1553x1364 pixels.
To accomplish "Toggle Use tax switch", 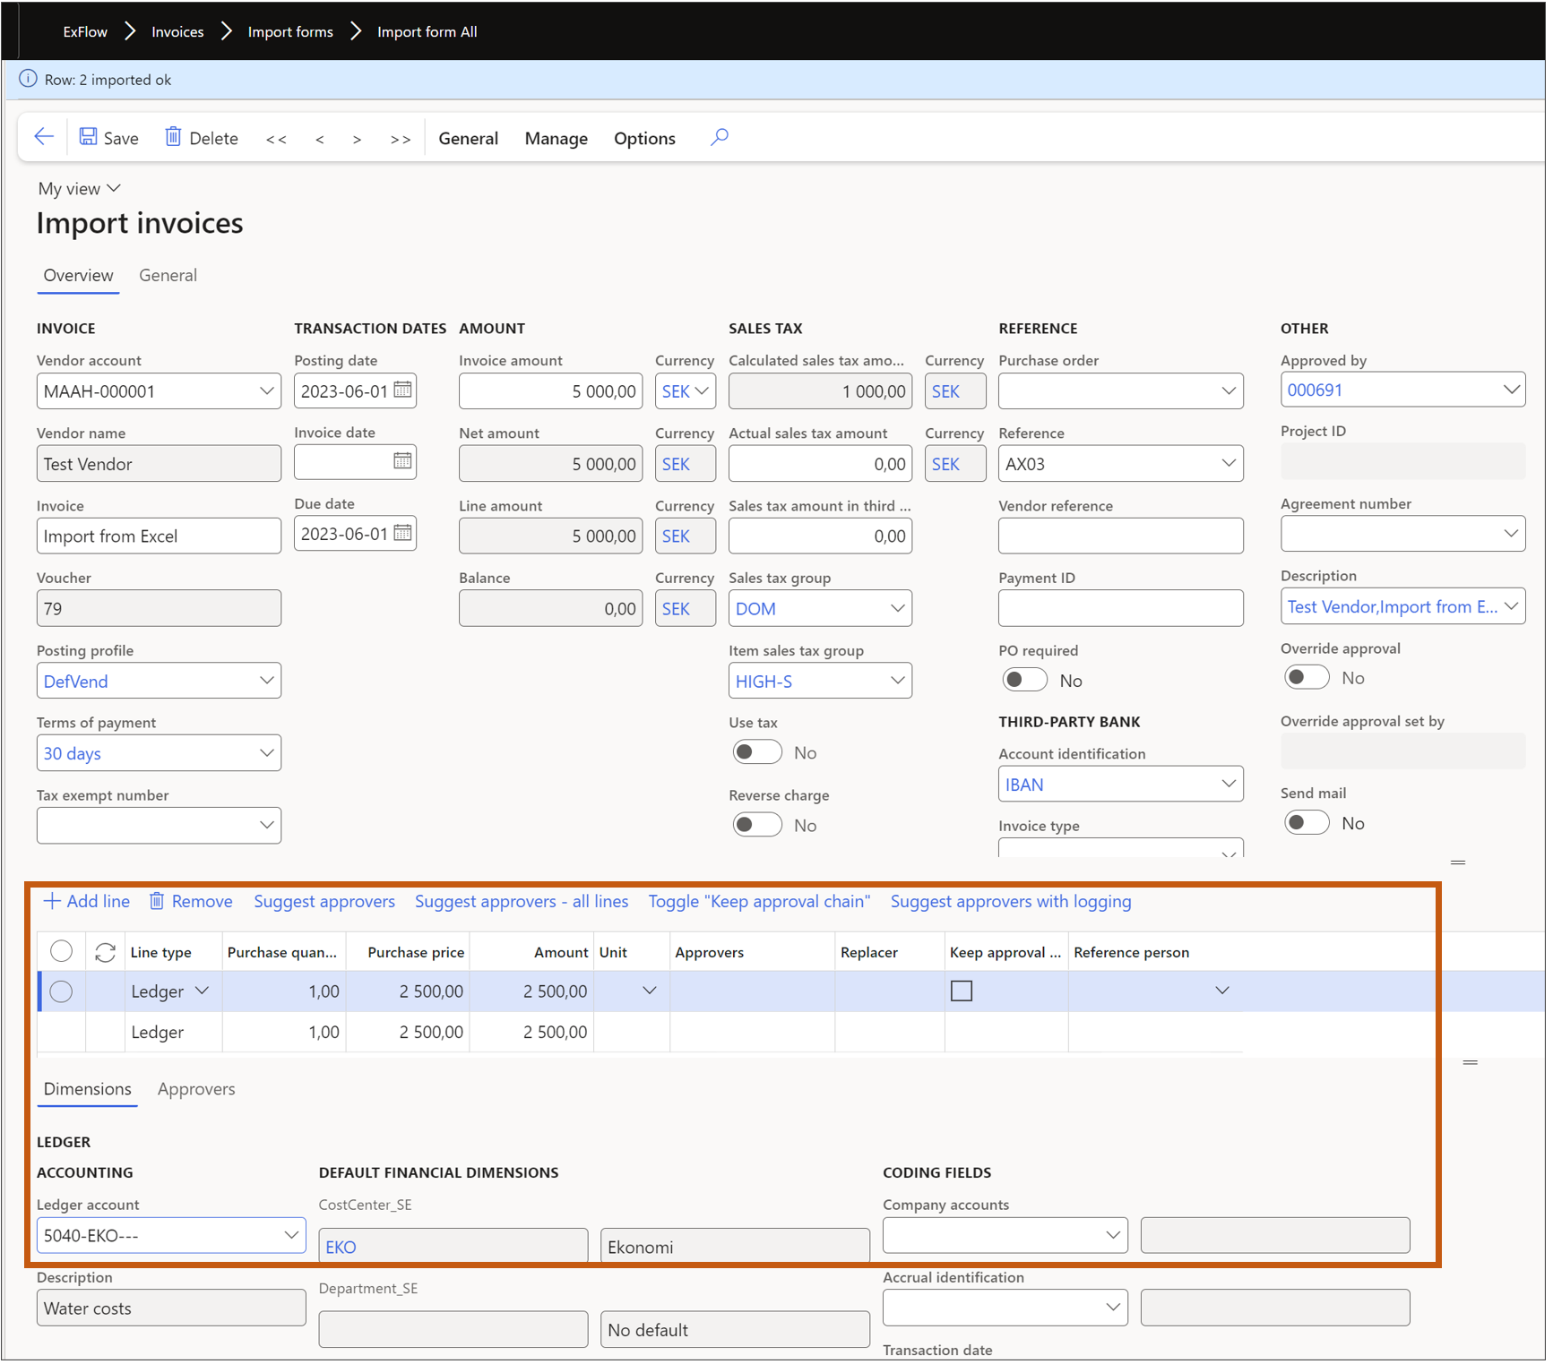I will [757, 752].
